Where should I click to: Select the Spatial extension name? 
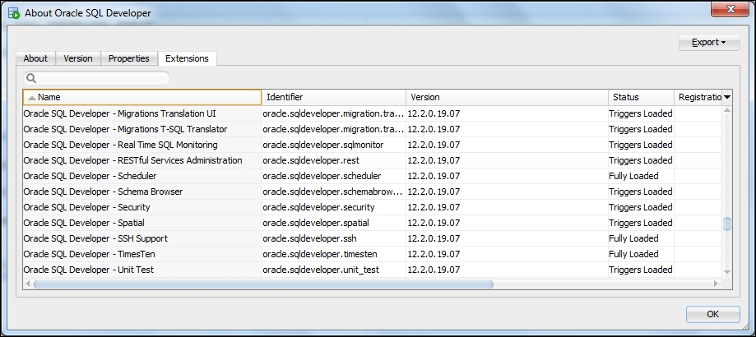point(84,223)
